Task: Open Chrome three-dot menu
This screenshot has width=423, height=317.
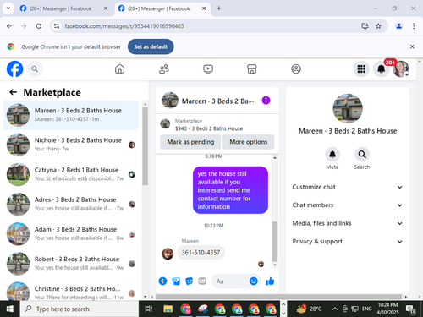Action: 414,26
